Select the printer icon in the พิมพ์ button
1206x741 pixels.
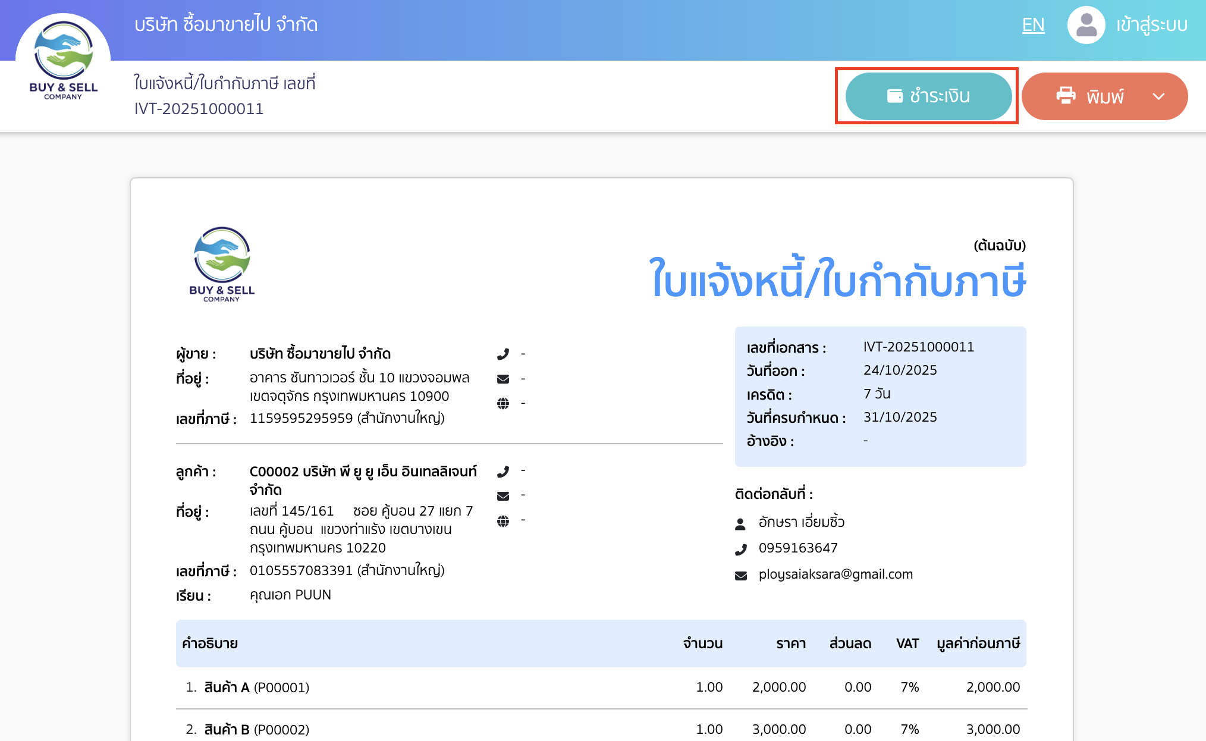pos(1066,96)
